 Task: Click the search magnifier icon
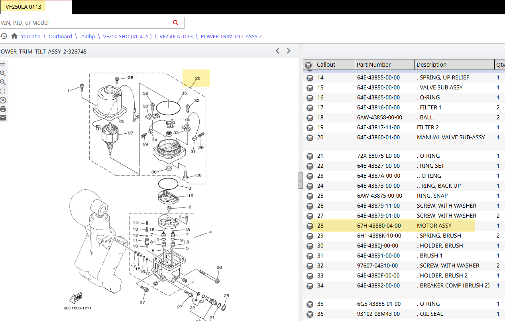176,23
